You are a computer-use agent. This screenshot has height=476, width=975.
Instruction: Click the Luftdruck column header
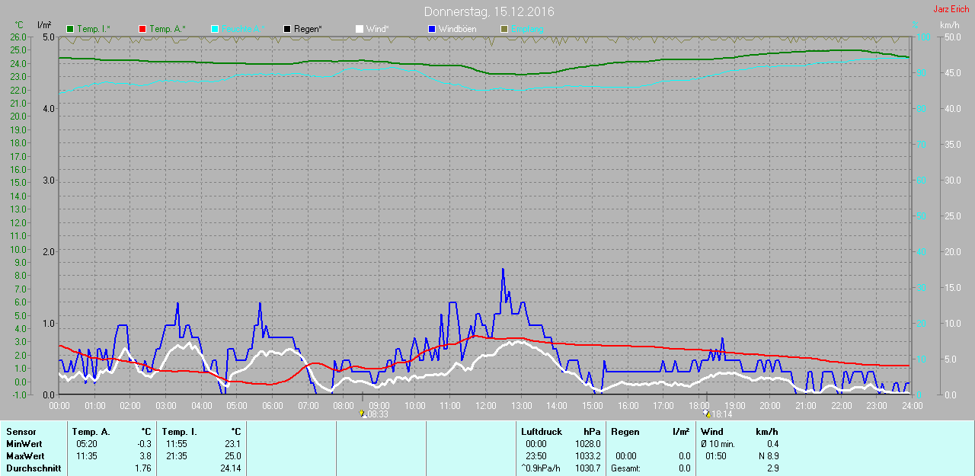point(541,432)
